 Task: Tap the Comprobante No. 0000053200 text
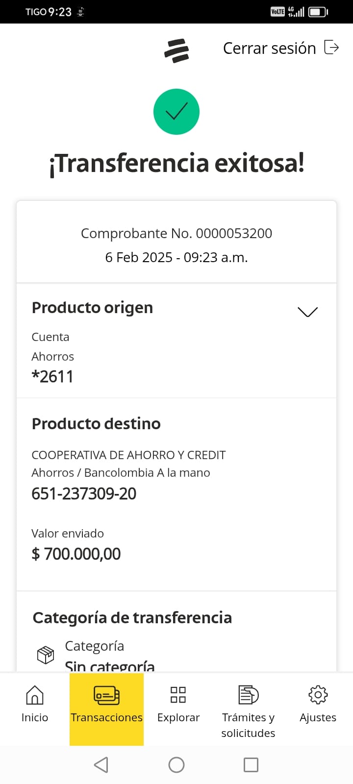click(176, 233)
